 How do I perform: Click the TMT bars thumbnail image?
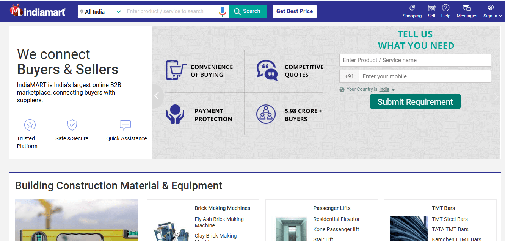click(x=409, y=229)
